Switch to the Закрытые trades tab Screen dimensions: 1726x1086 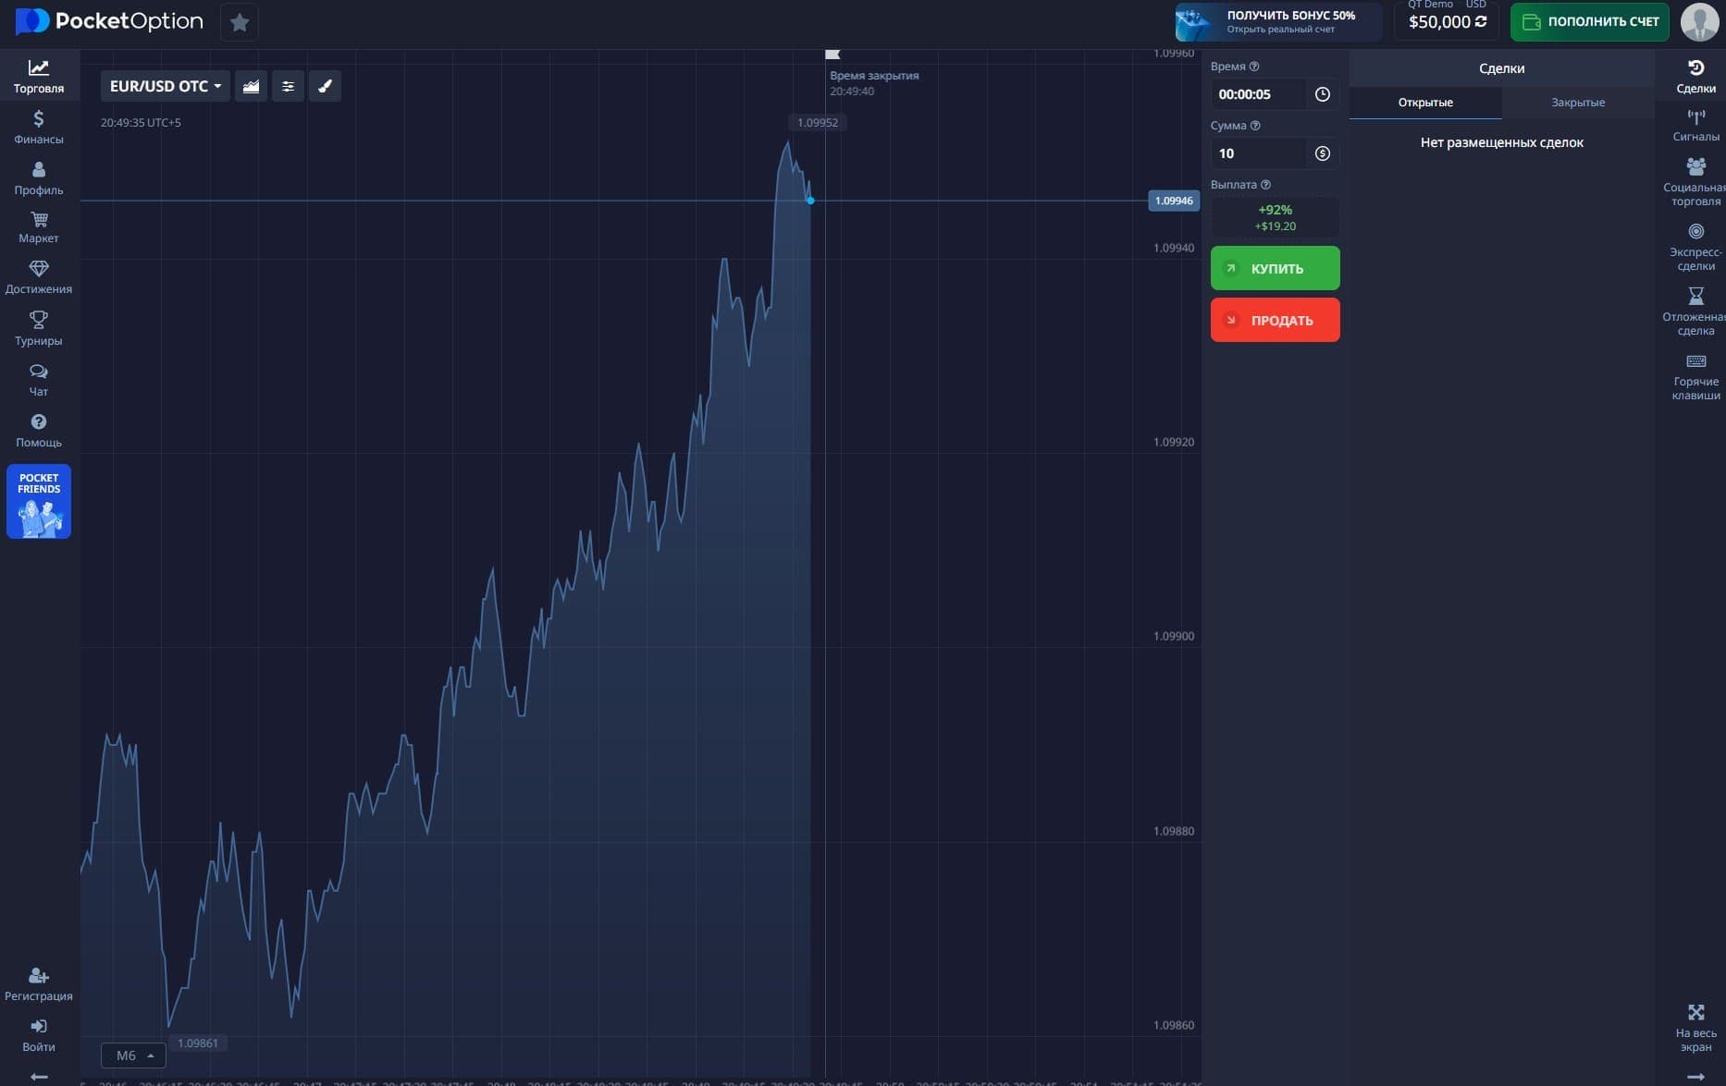coord(1577,103)
